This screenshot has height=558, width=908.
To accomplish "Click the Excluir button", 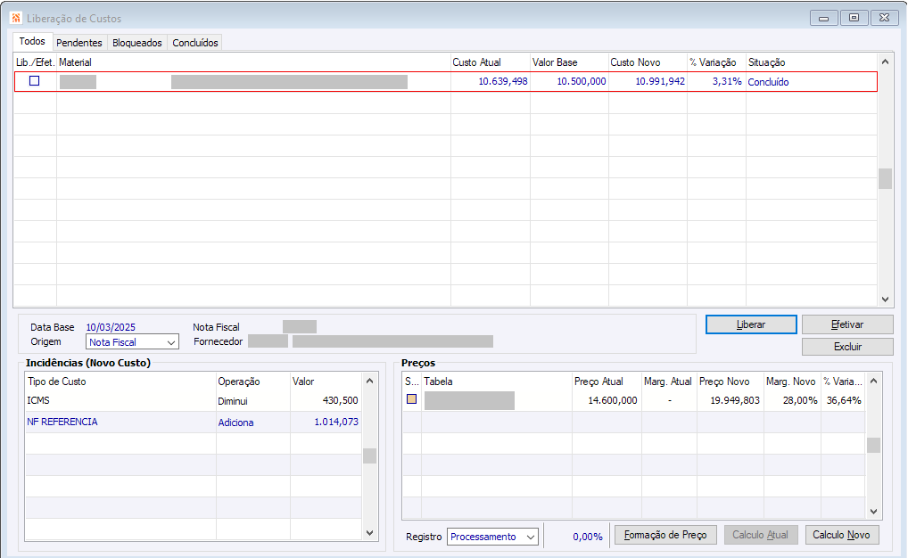I will pos(847,347).
